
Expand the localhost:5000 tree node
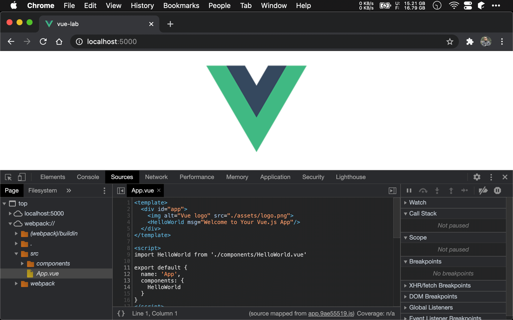pyautogui.click(x=10, y=213)
